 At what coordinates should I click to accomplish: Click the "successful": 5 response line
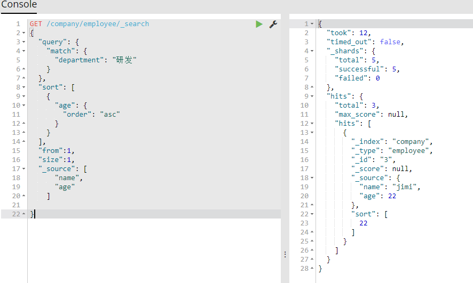click(367, 69)
